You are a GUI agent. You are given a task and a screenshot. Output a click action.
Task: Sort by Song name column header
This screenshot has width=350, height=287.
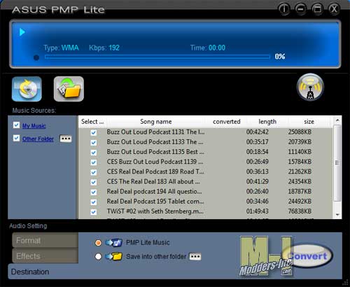pyautogui.click(x=156, y=122)
